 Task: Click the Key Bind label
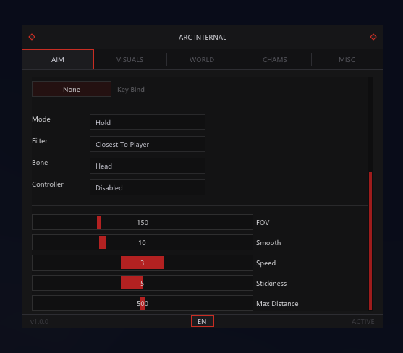(131, 90)
